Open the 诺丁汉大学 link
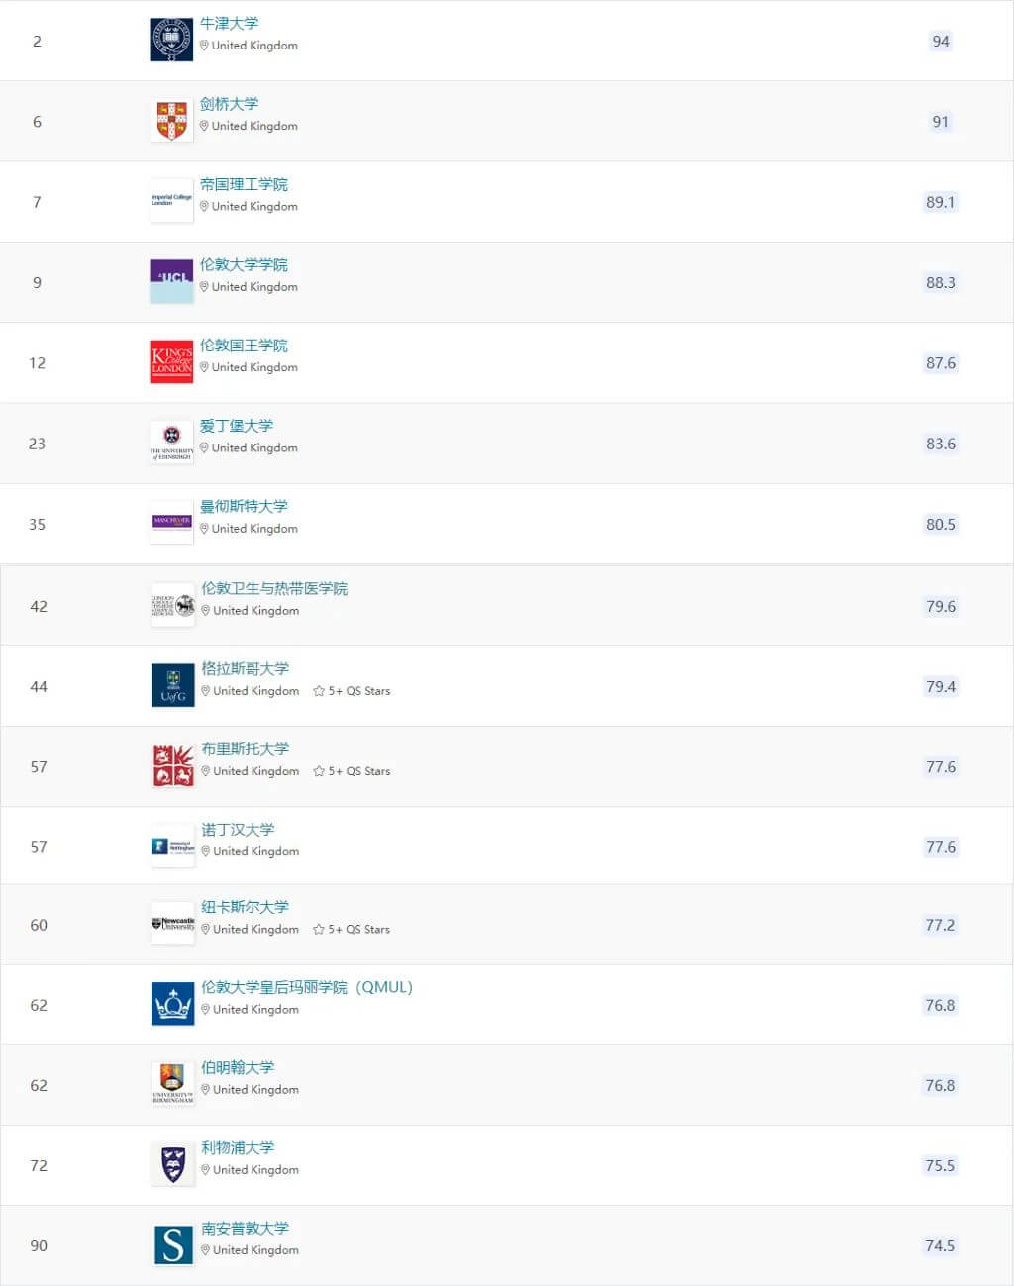Viewport: 1014px width, 1286px height. pyautogui.click(x=238, y=830)
